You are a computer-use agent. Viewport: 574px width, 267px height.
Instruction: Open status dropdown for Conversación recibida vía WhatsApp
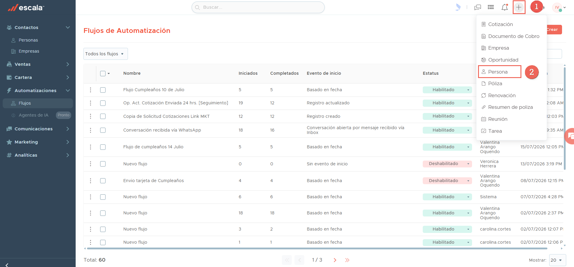point(447,130)
